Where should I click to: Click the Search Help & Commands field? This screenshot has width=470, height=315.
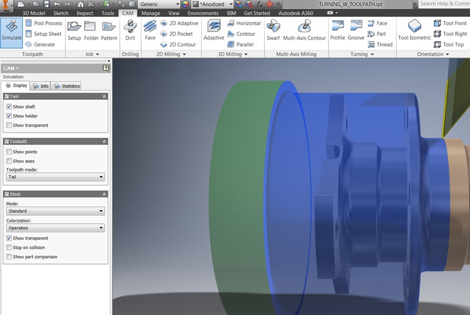pos(444,3)
